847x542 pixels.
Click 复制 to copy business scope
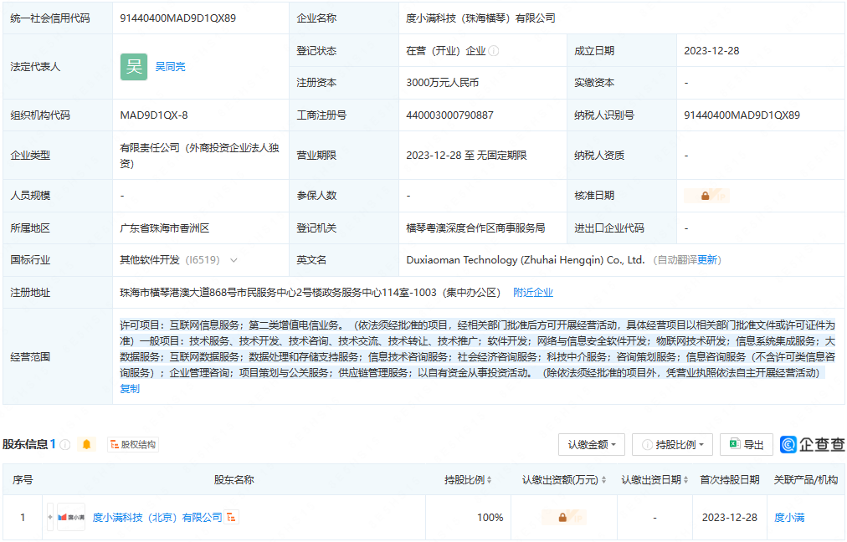point(130,389)
